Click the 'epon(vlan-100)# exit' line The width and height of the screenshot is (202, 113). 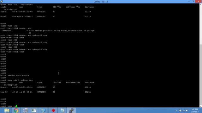(x=12, y=38)
